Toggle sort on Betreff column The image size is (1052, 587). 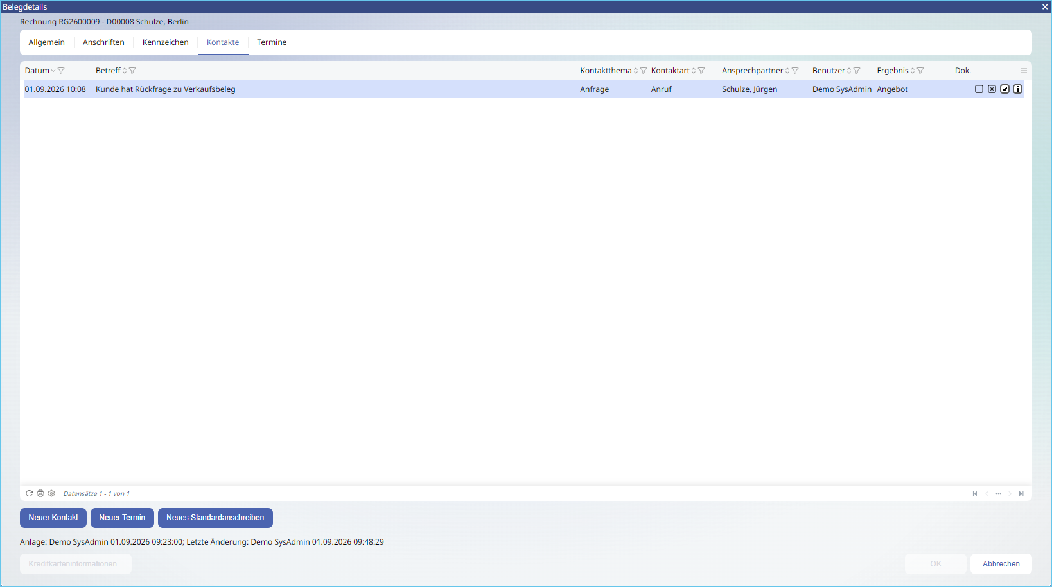point(125,71)
